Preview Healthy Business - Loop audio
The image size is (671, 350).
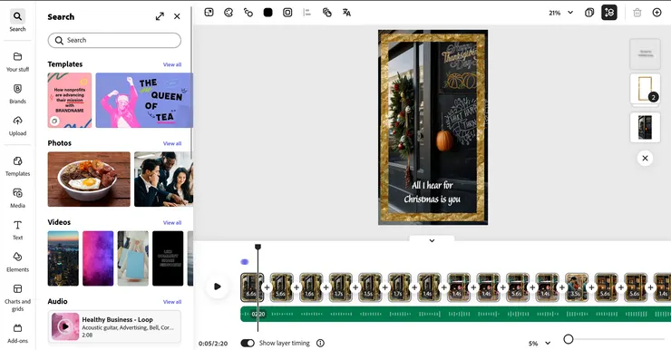click(65, 326)
